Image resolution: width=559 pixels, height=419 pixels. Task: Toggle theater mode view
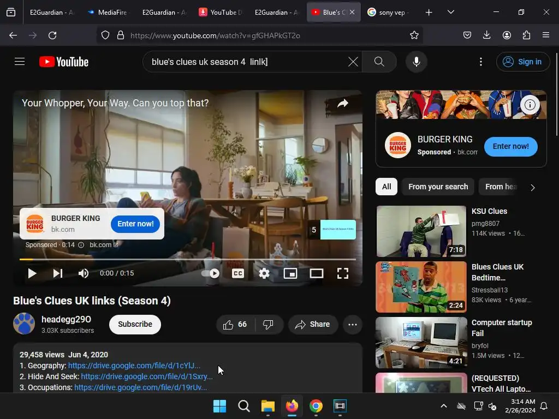[317, 273]
